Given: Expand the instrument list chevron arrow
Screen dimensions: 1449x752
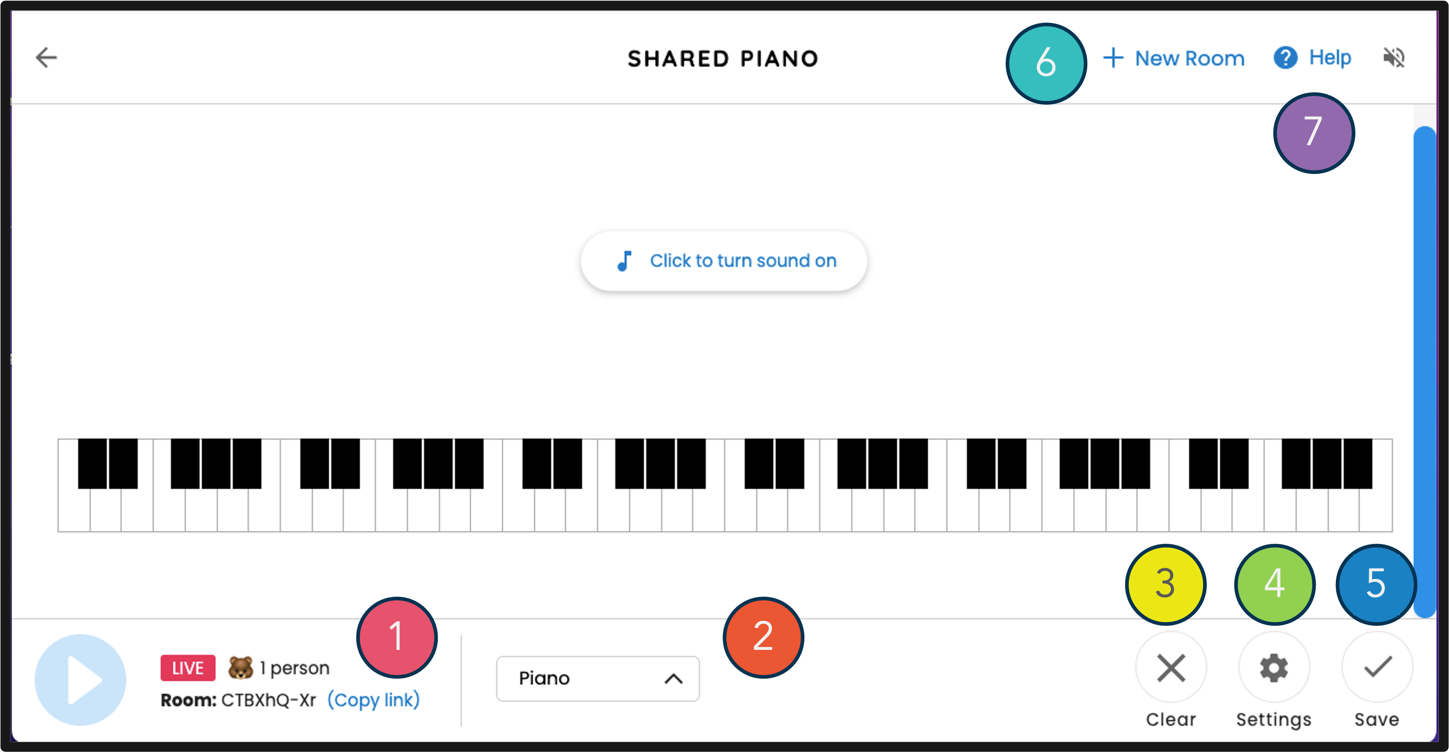Looking at the screenshot, I should click(673, 679).
